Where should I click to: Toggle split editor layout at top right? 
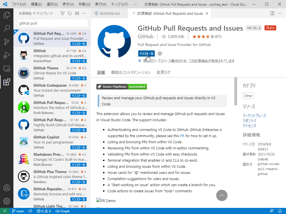point(272,13)
